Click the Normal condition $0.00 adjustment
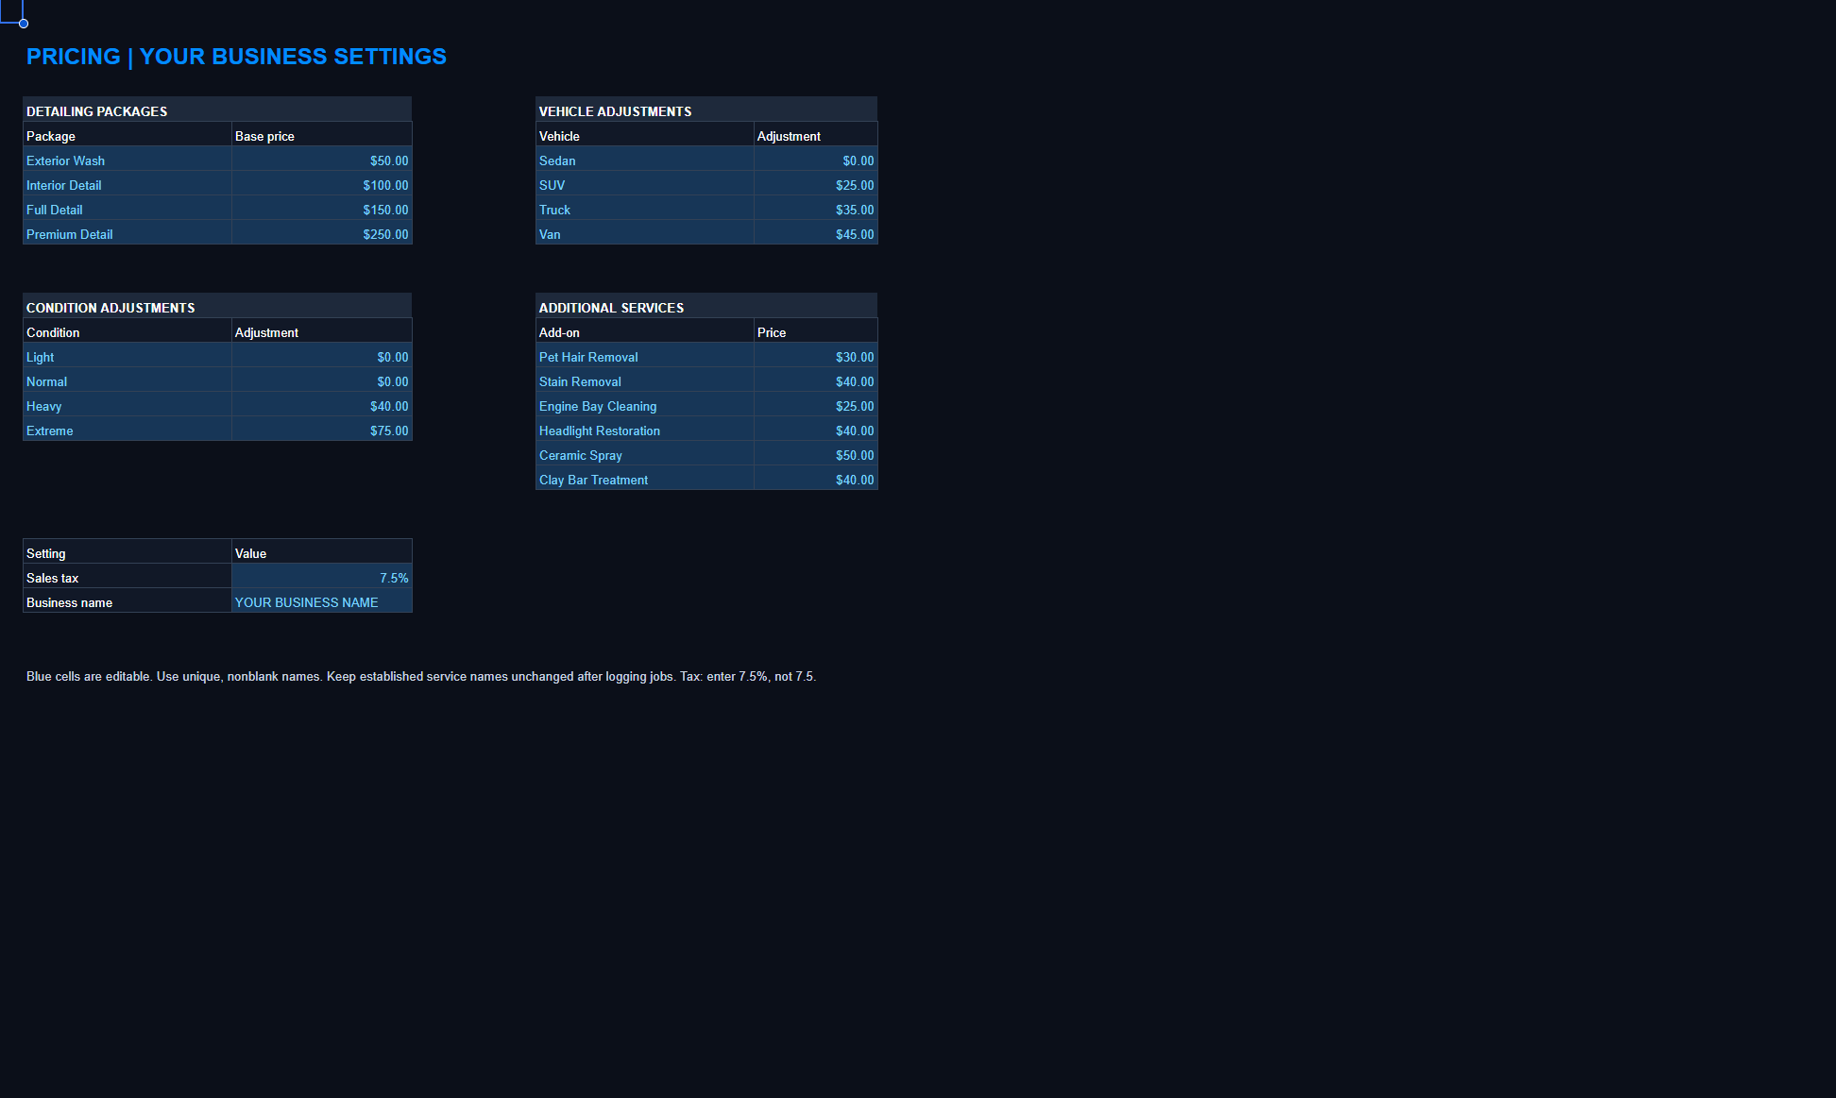Screen dimensions: 1836x1098 [x=321, y=381]
